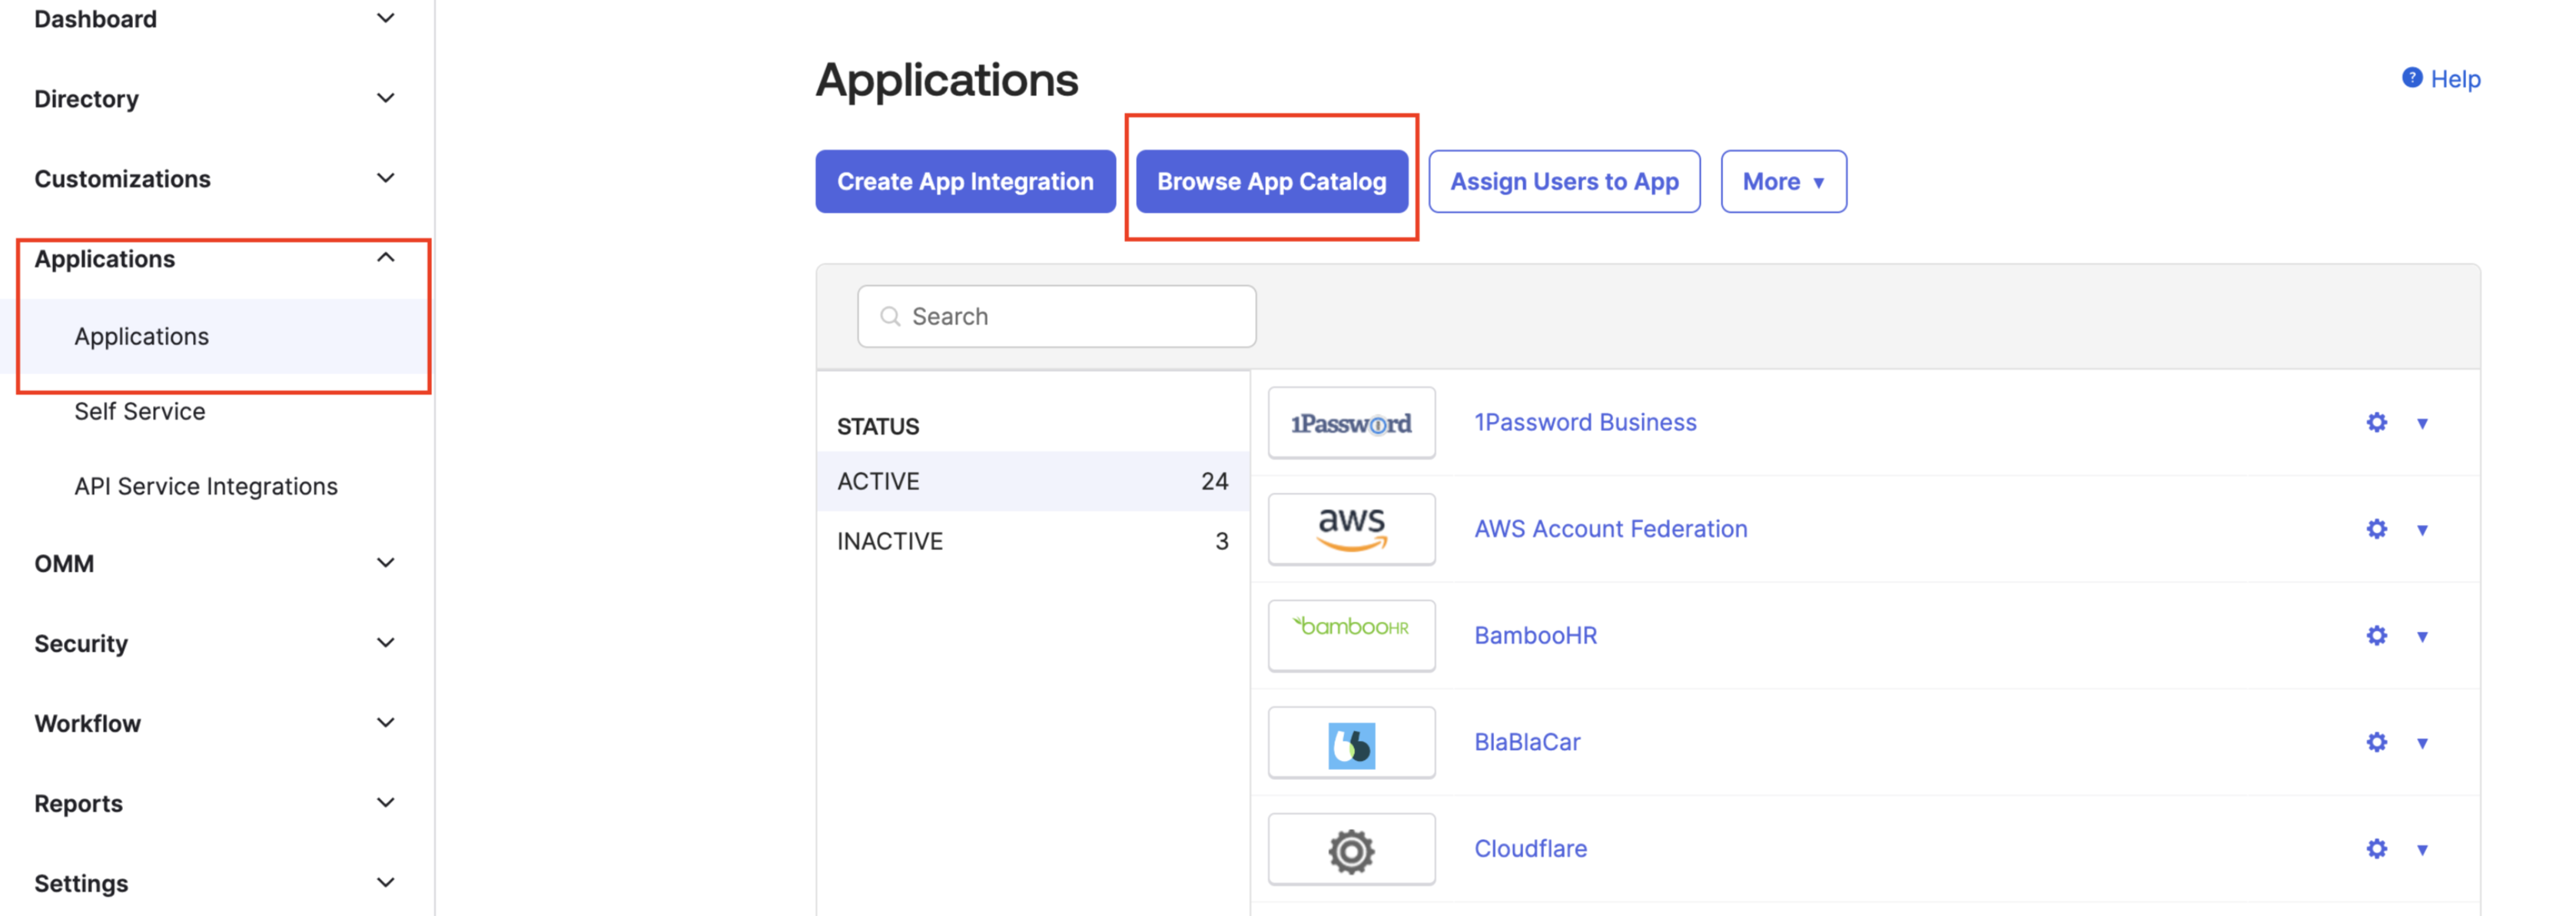Click the BlaBlaCar app logo thumbnail
This screenshot has width=2576, height=916.
[x=1350, y=743]
